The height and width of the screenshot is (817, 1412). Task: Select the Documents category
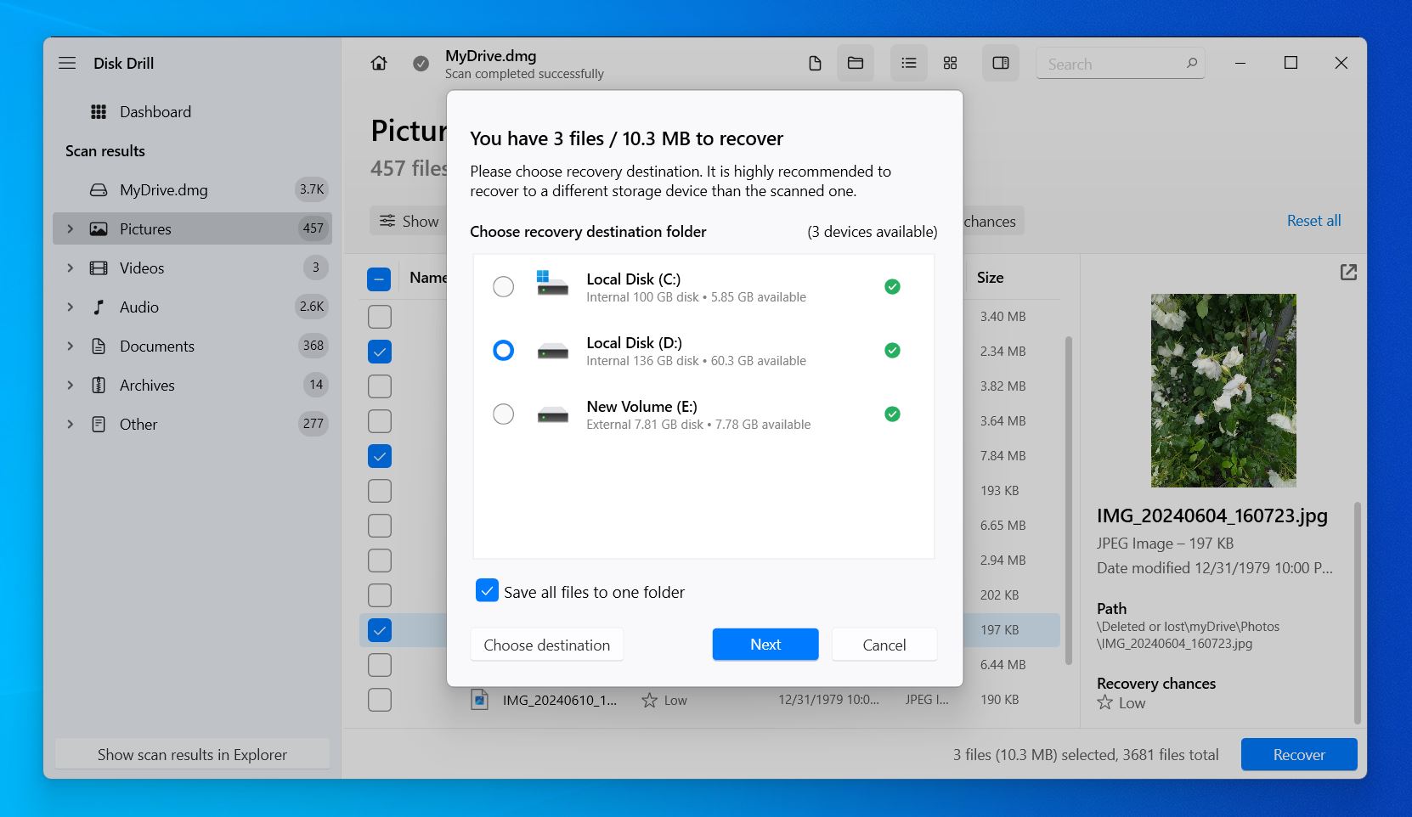pos(192,346)
